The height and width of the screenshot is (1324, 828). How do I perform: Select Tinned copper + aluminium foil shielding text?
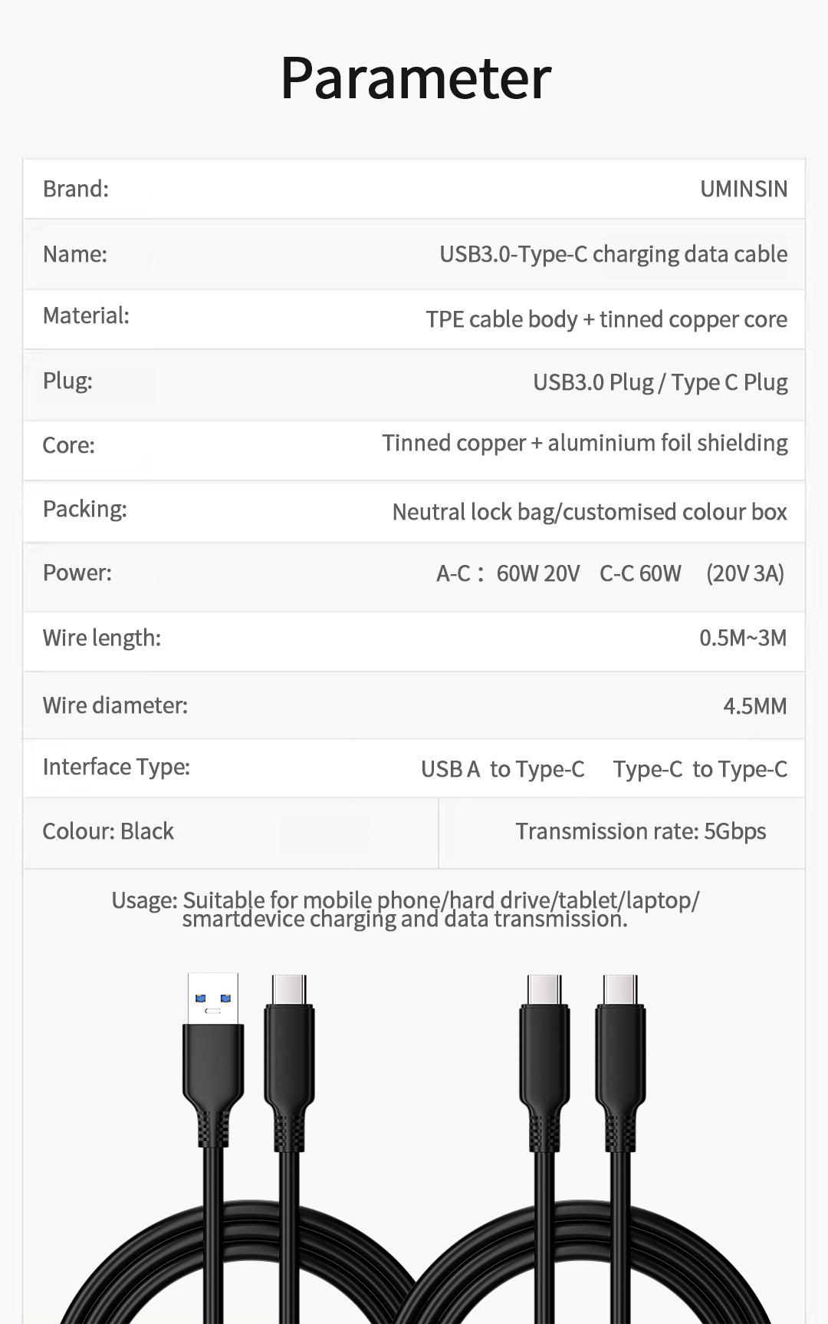tap(584, 444)
